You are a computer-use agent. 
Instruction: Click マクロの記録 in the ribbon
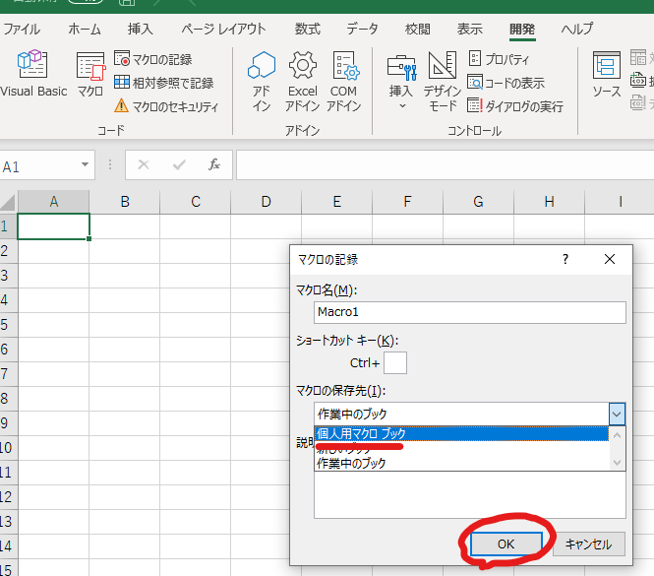[153, 59]
